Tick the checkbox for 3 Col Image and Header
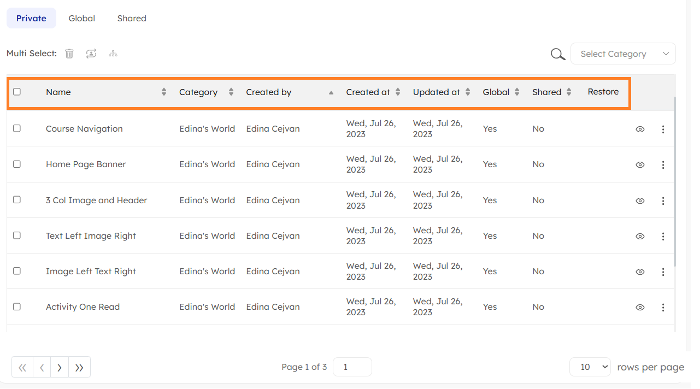 pos(17,200)
